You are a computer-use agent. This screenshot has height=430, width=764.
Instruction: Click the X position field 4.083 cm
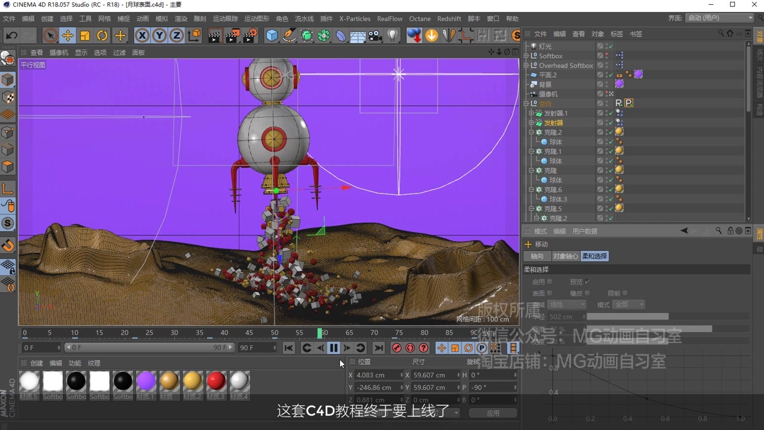(x=378, y=375)
